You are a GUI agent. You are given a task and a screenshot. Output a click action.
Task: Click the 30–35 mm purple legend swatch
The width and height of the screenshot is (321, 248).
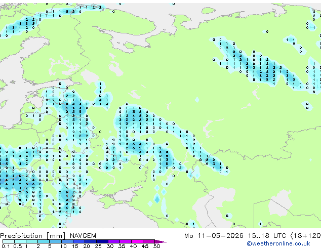(x=114, y=241)
